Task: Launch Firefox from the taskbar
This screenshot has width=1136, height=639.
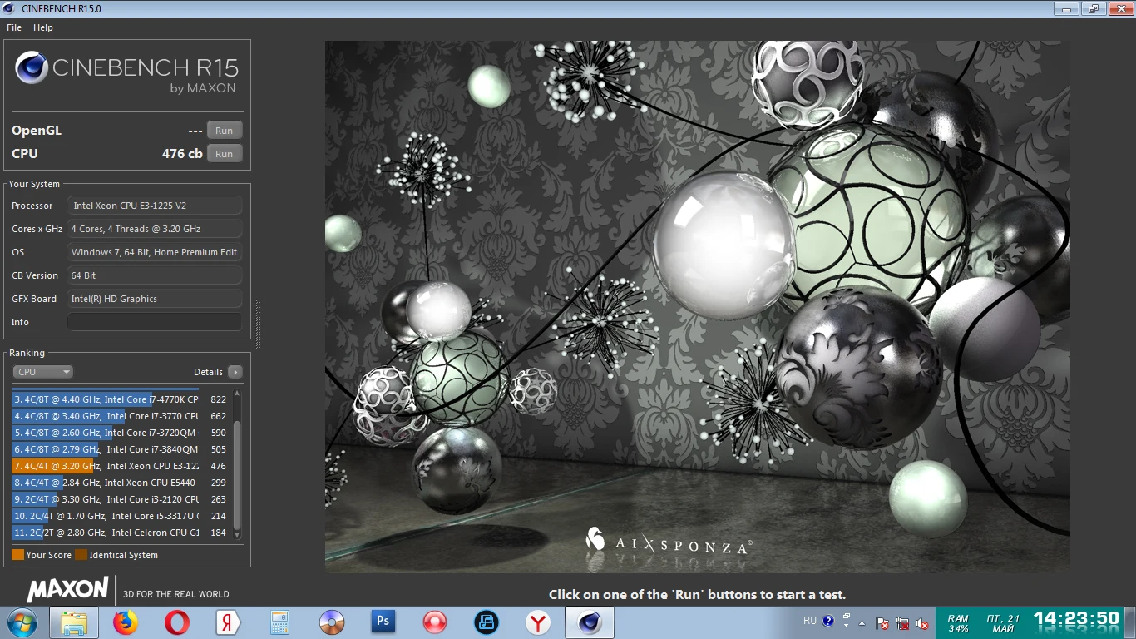Action: click(126, 622)
